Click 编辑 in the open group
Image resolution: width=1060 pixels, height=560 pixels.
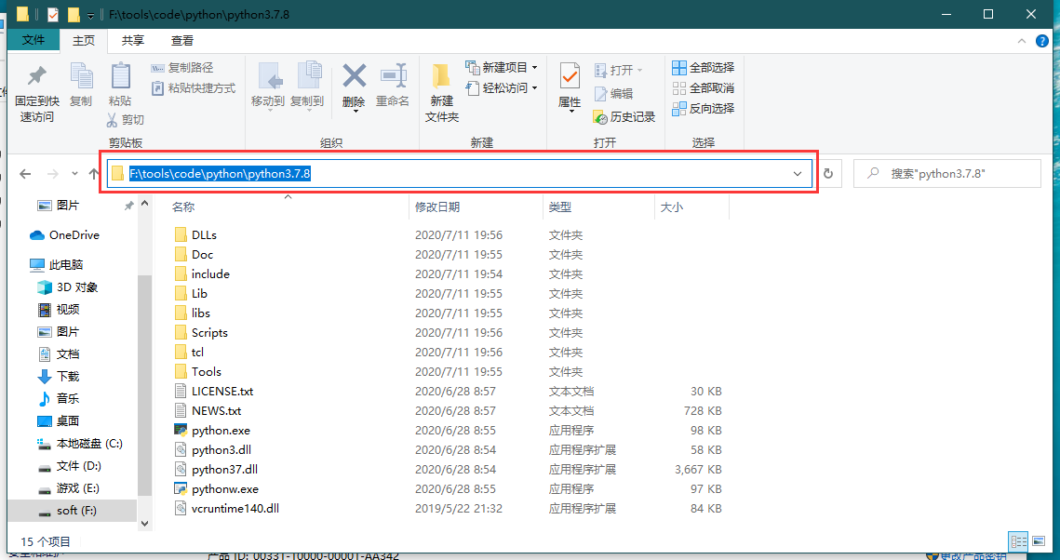tap(613, 93)
